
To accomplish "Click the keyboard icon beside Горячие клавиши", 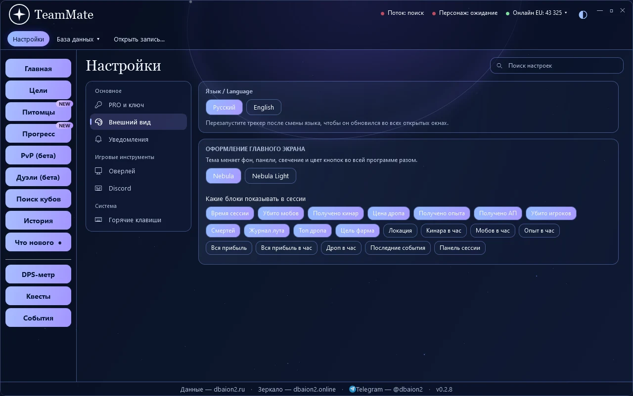I will [98, 220].
